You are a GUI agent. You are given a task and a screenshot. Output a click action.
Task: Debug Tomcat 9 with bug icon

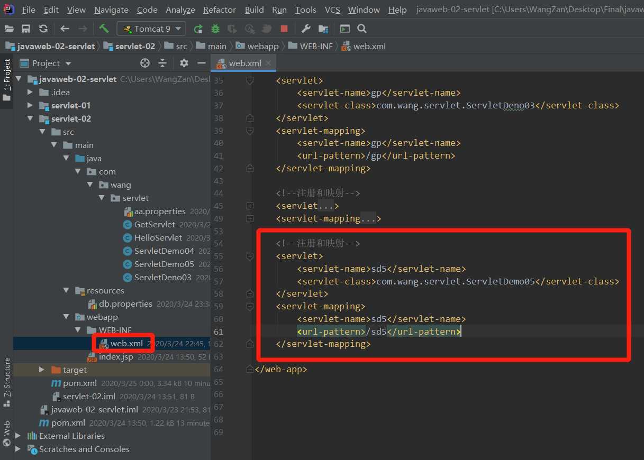pos(215,29)
